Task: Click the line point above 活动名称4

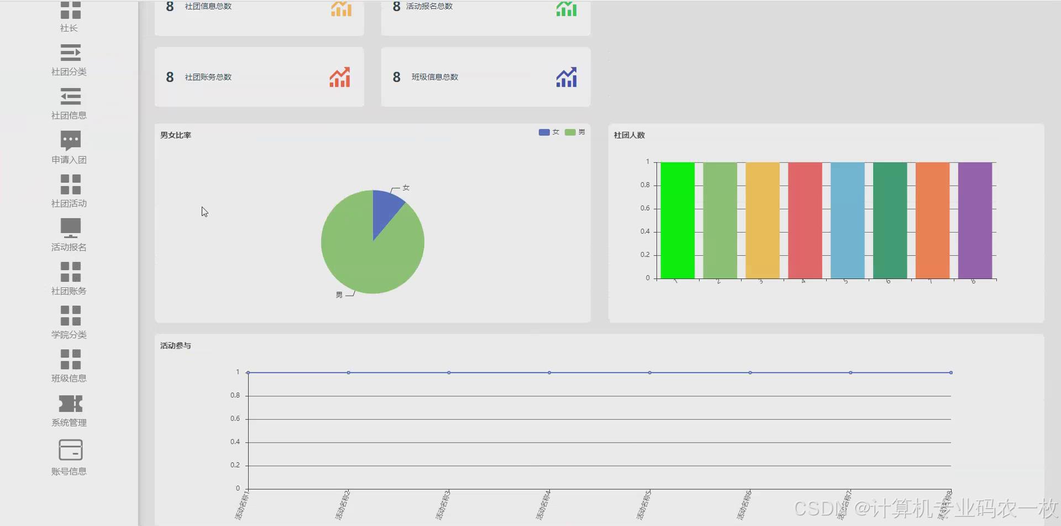Action: (x=549, y=373)
